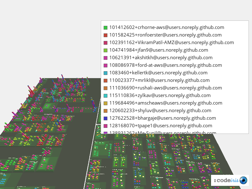Choose the orange-red swatch for mrlikl

click(106, 81)
